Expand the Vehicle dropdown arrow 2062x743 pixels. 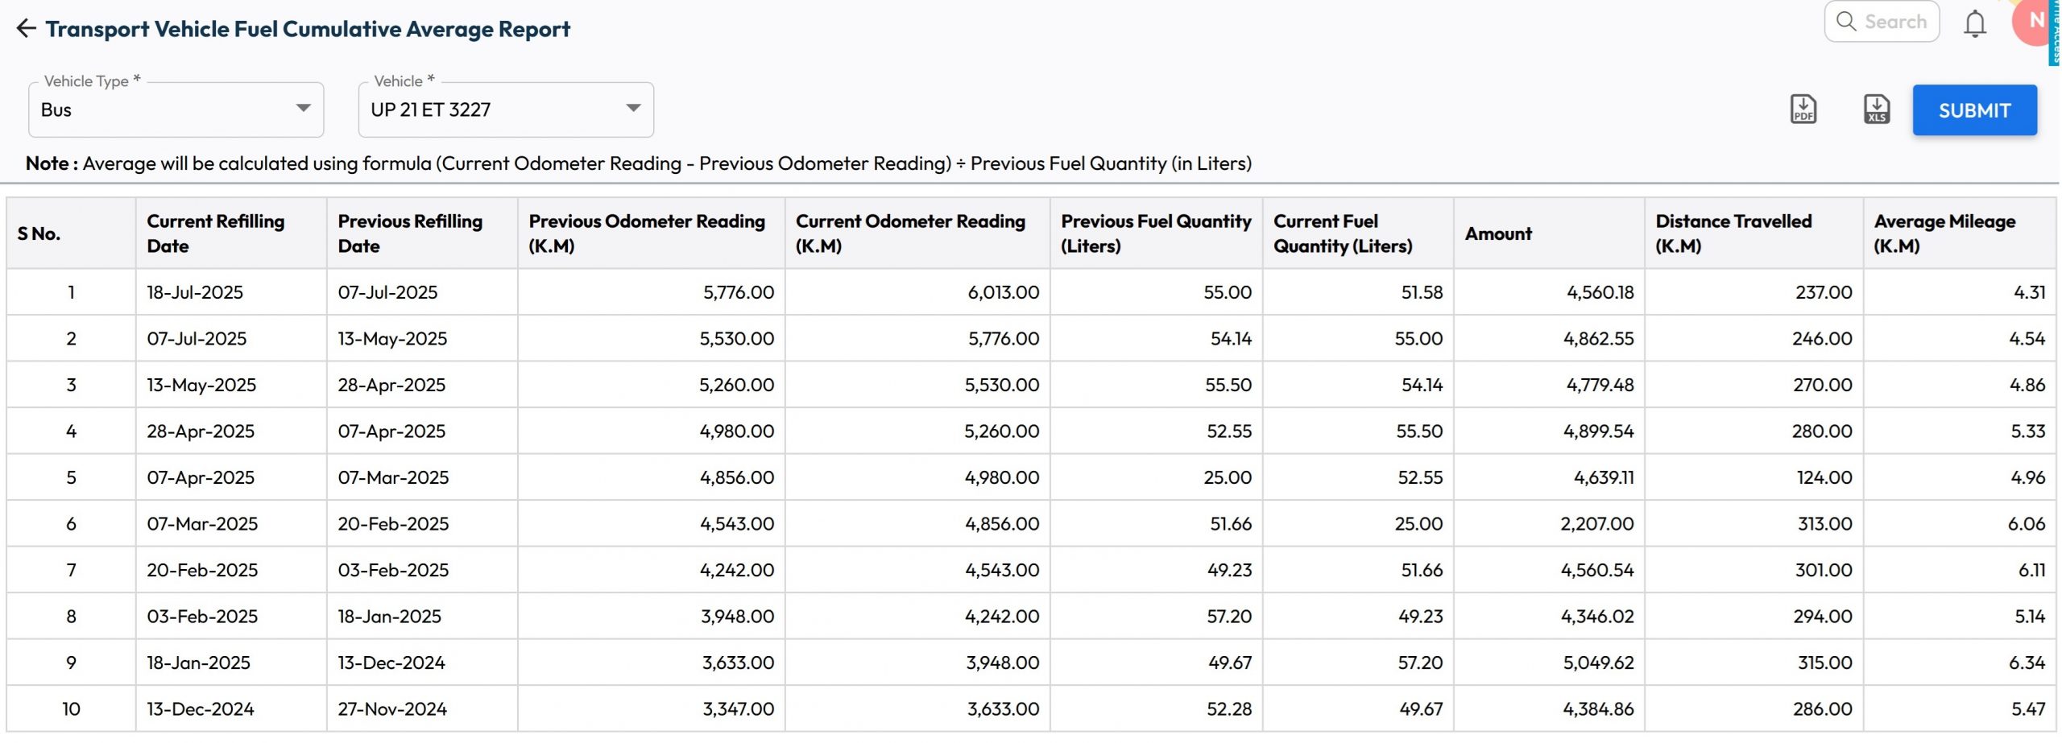coord(633,109)
